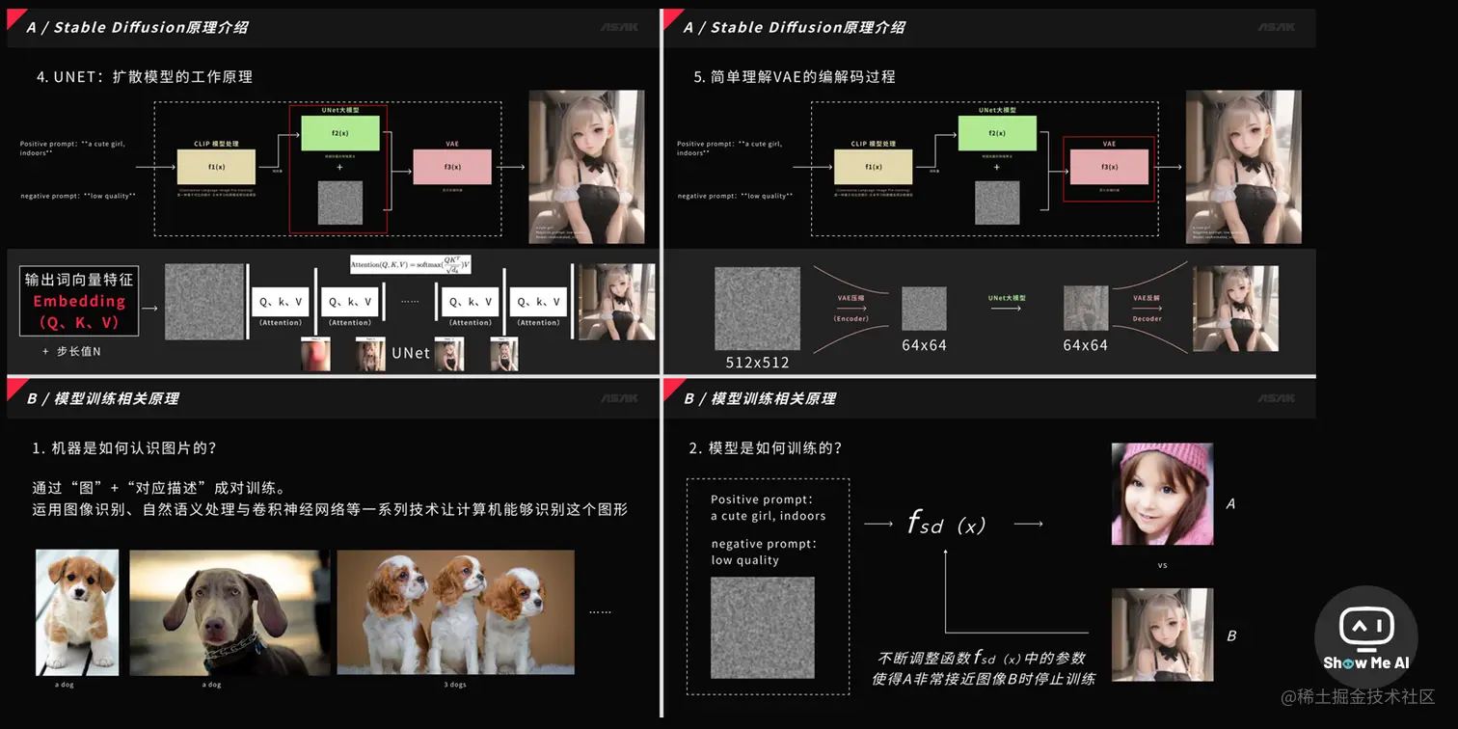
Task: Select the yellow CLIP f1(x) box in slide 5
Action: coord(874,167)
